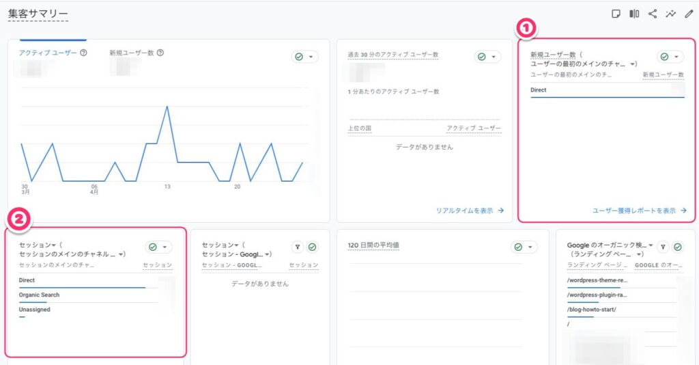Click the share report icon
Viewport: 699px width, 365px height.
point(653,14)
